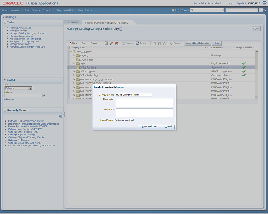This screenshot has height=214, width=268.
Task: Open the Manage Smart Forms task link
Action: click(x=21, y=44)
